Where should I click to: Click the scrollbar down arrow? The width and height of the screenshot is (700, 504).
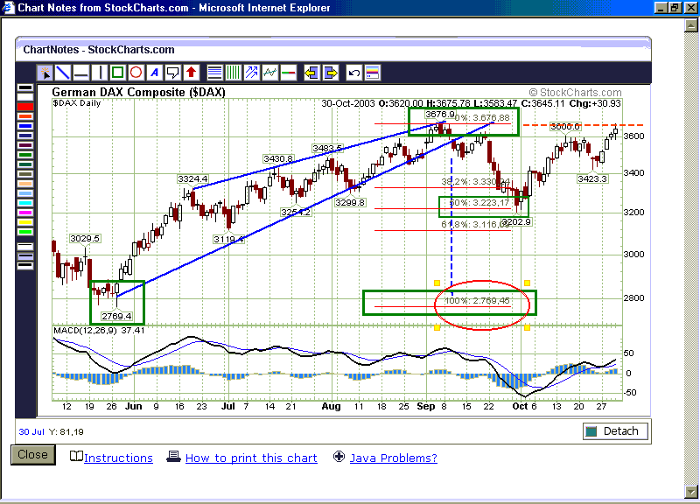click(x=690, y=492)
